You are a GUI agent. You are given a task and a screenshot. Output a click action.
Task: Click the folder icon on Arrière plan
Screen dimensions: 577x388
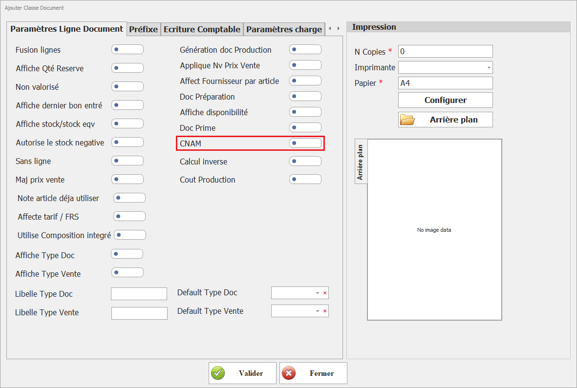click(407, 120)
